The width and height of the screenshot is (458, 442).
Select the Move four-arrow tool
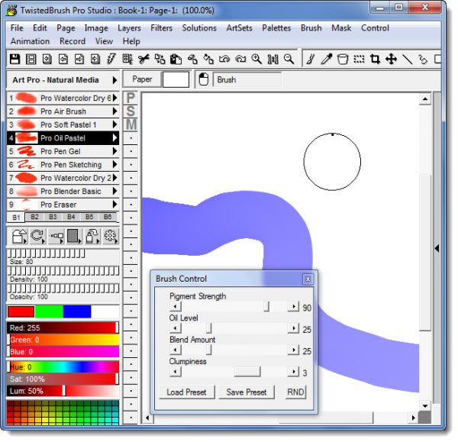coord(391,60)
